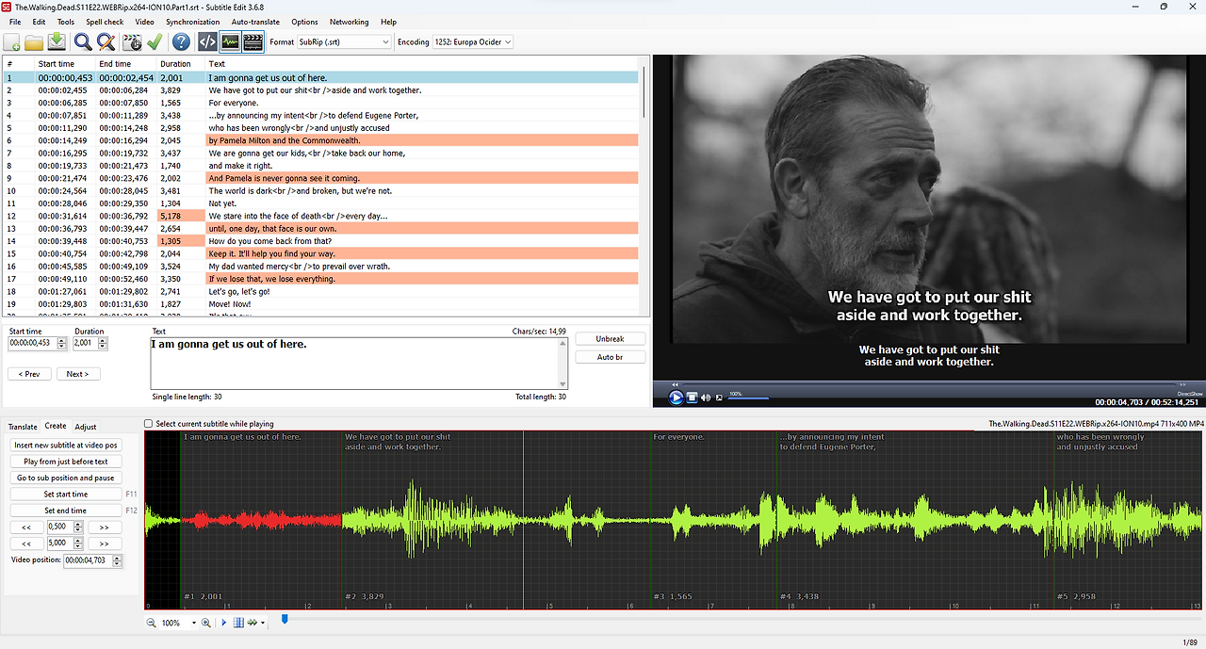Go to previous subtitle with Prev button

coord(30,374)
